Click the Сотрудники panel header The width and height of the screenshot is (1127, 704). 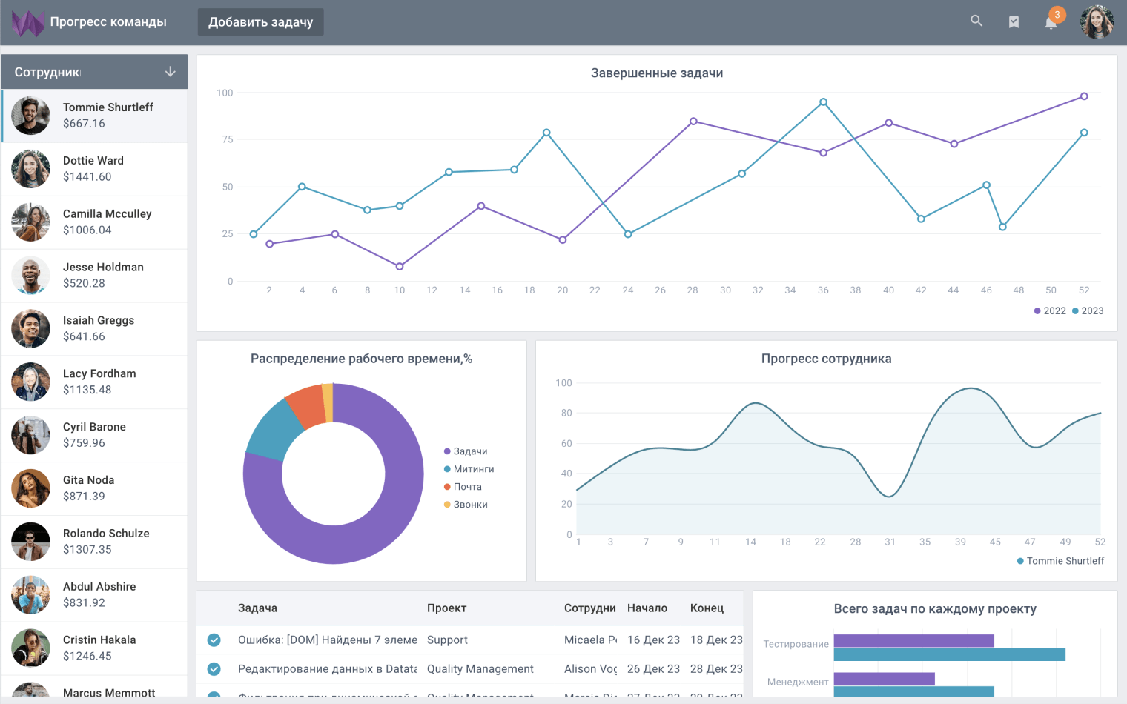(94, 72)
